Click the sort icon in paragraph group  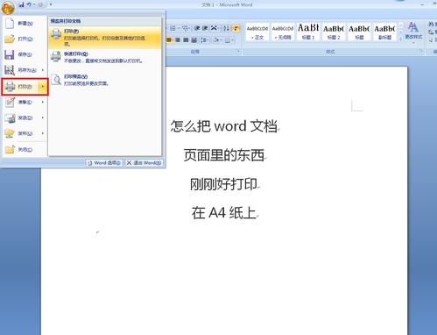tap(226, 28)
